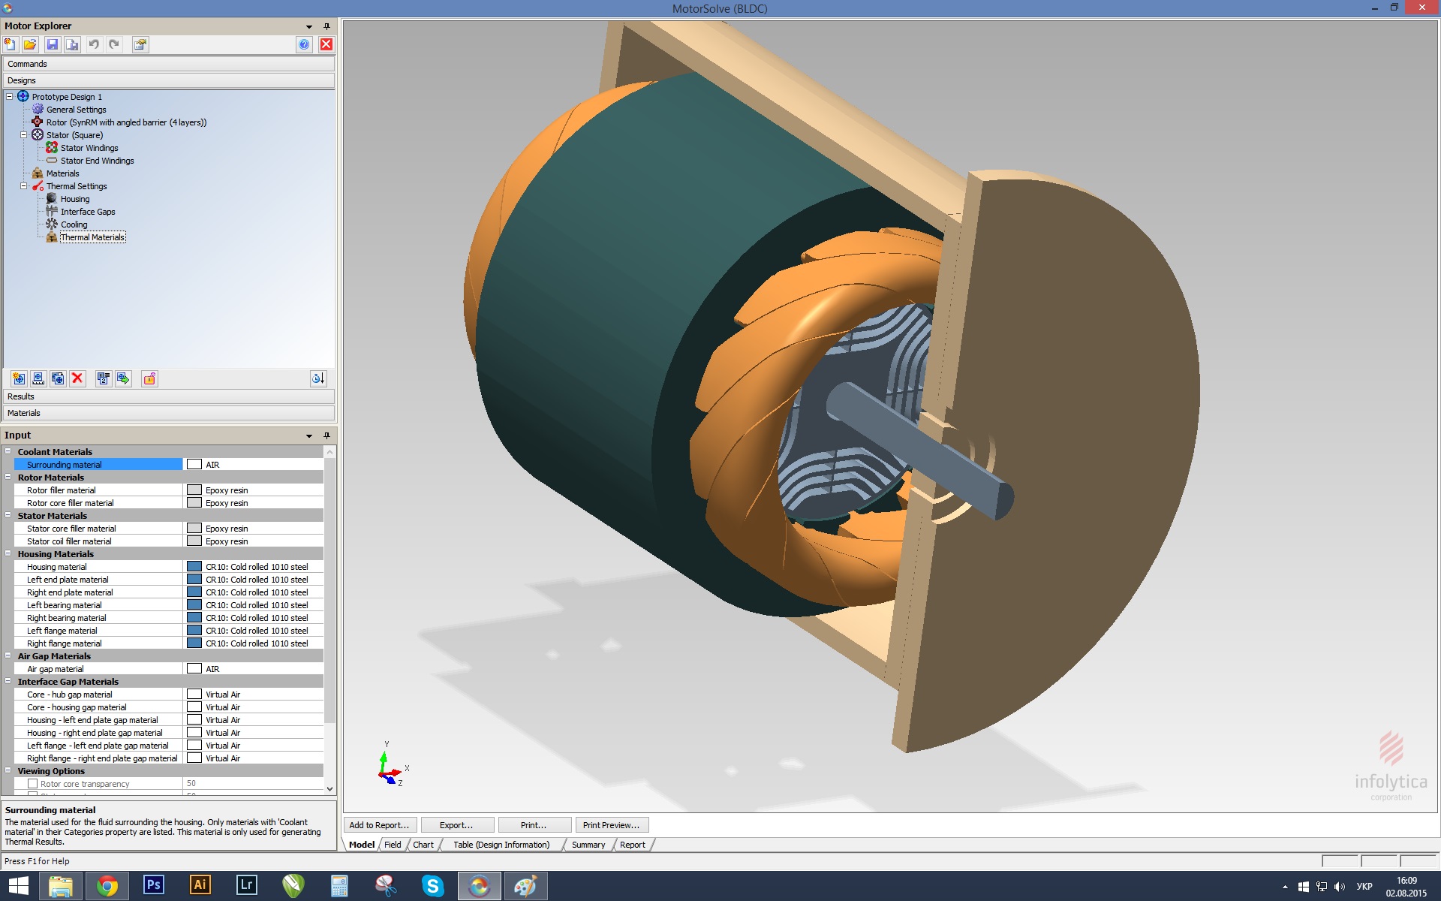The width and height of the screenshot is (1441, 901).
Task: Click the Save design floppy icon
Action: [52, 44]
